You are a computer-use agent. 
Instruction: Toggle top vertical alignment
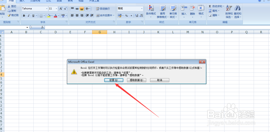click(72, 8)
